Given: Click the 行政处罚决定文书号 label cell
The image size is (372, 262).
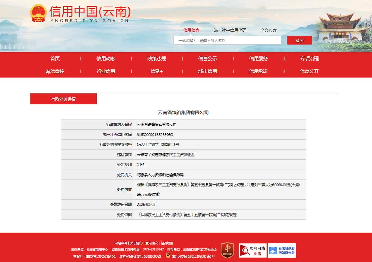Looking at the screenshot, I should pos(97,144).
